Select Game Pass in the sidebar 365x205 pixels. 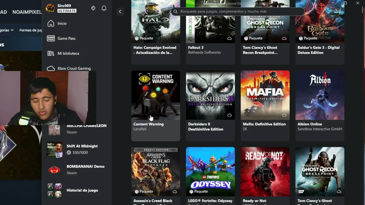pos(66,38)
